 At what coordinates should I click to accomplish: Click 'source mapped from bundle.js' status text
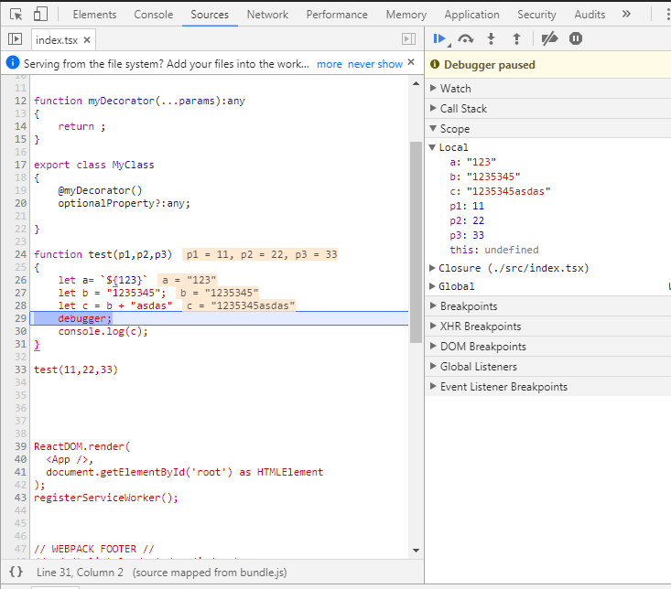coord(210,573)
